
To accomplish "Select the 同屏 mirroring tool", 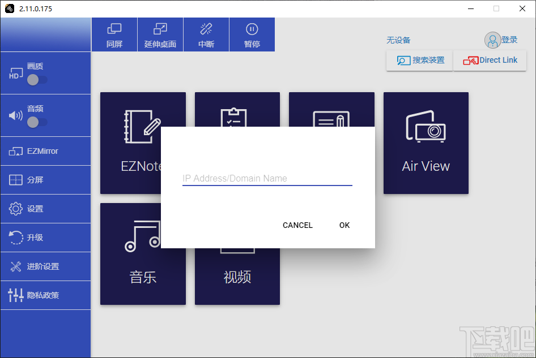I will tap(114, 34).
